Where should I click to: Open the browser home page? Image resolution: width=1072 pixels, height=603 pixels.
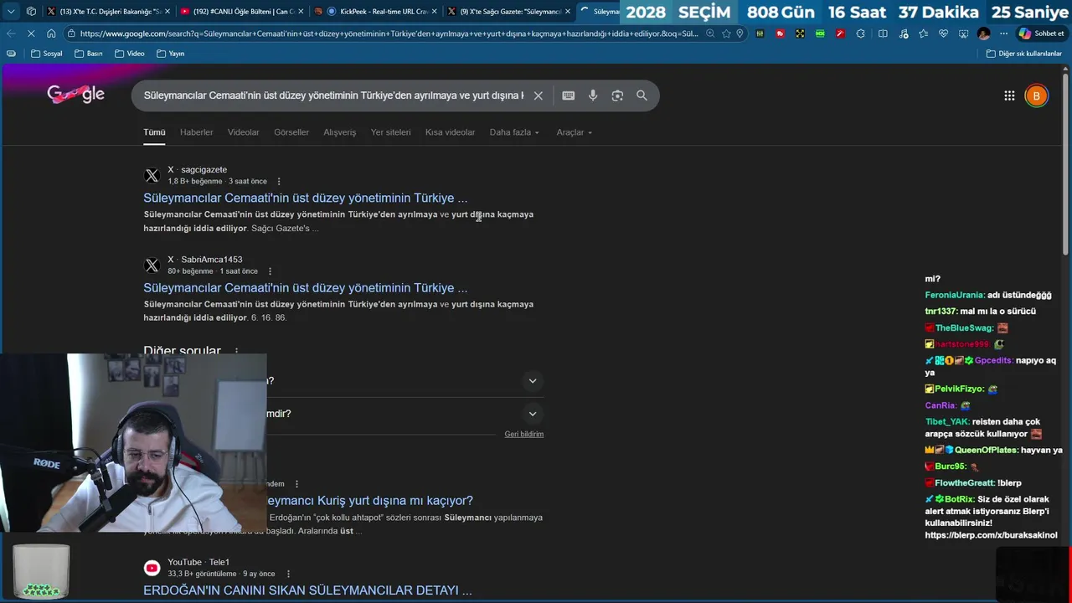tap(51, 33)
